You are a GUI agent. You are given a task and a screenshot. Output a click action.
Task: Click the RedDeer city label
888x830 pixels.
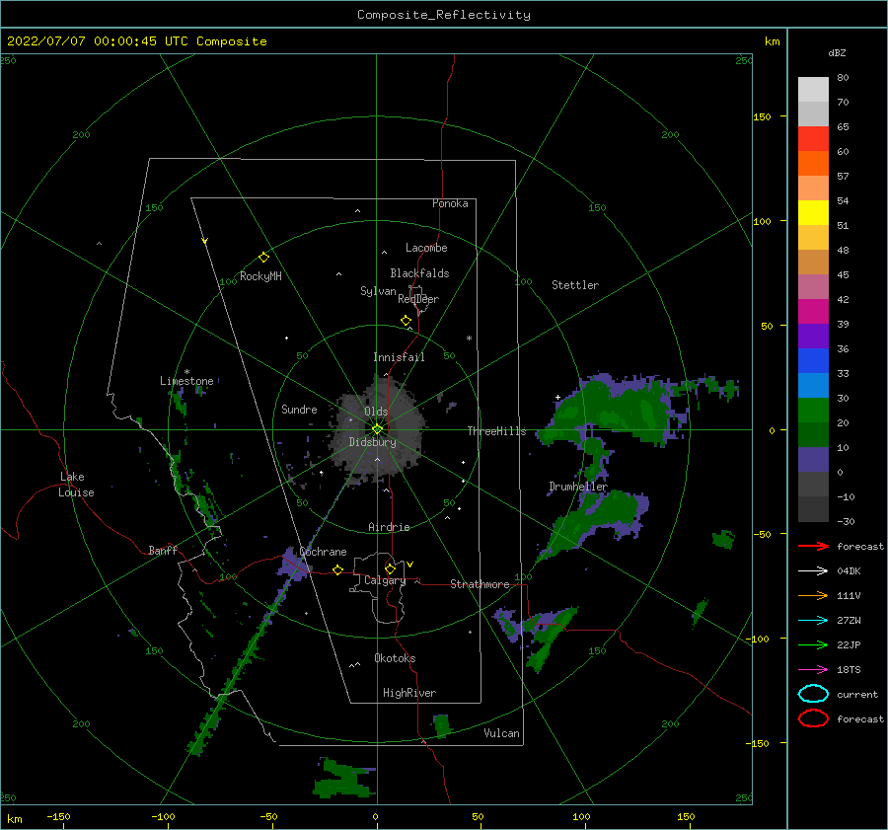point(418,299)
